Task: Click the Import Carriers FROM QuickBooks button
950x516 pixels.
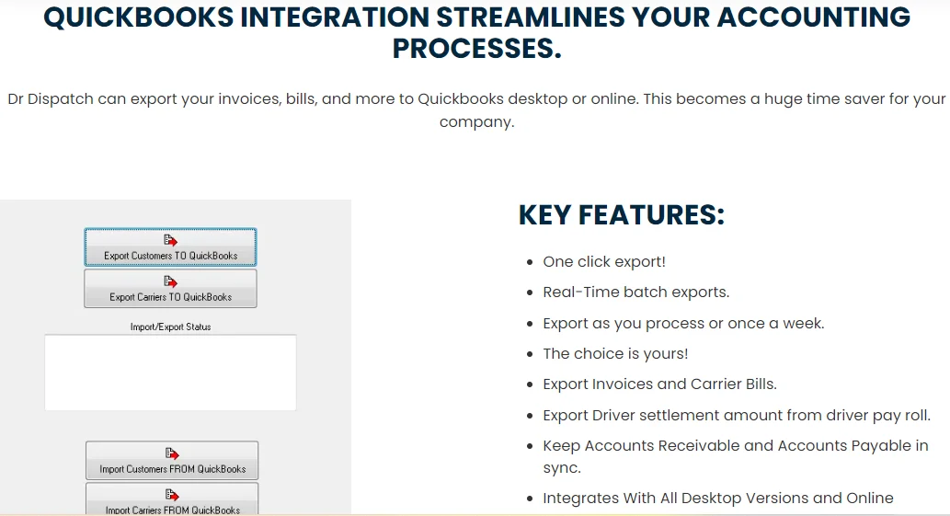Action: pyautogui.click(x=172, y=499)
